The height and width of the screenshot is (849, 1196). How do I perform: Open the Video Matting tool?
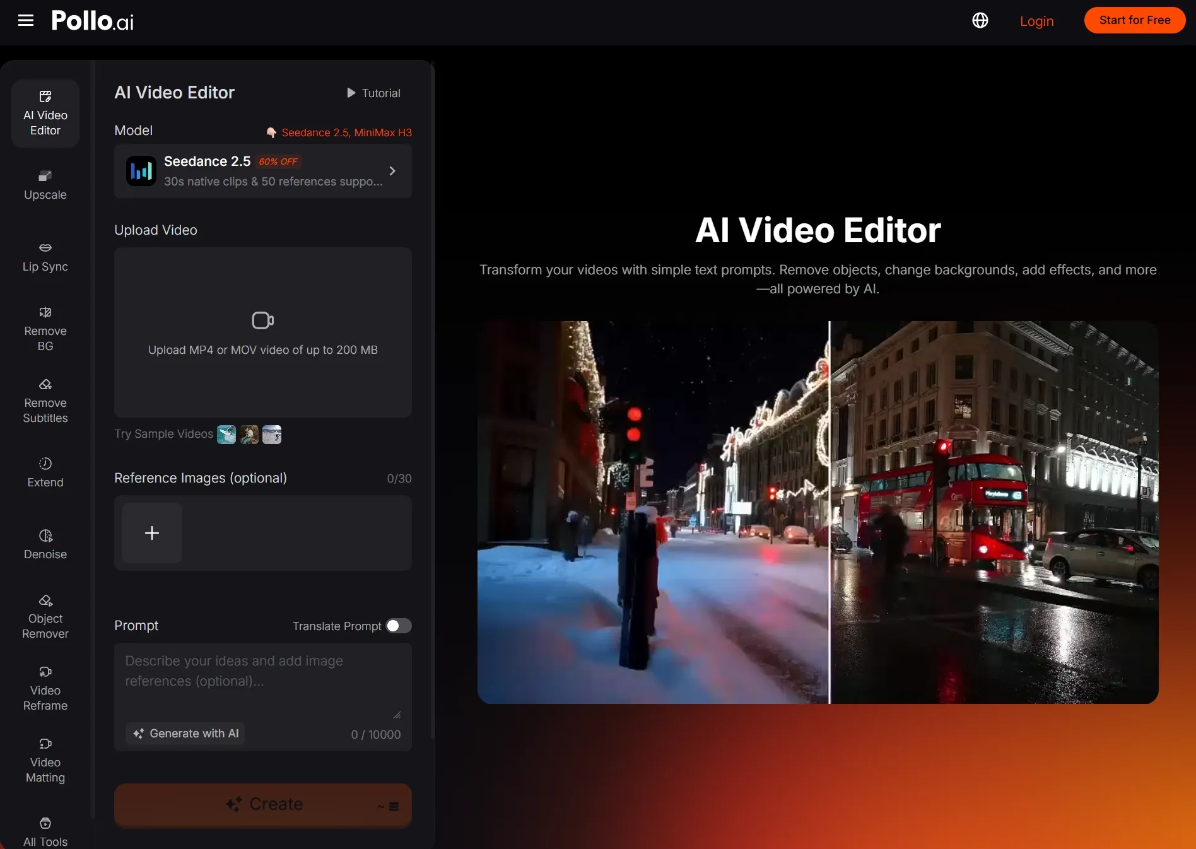click(45, 761)
